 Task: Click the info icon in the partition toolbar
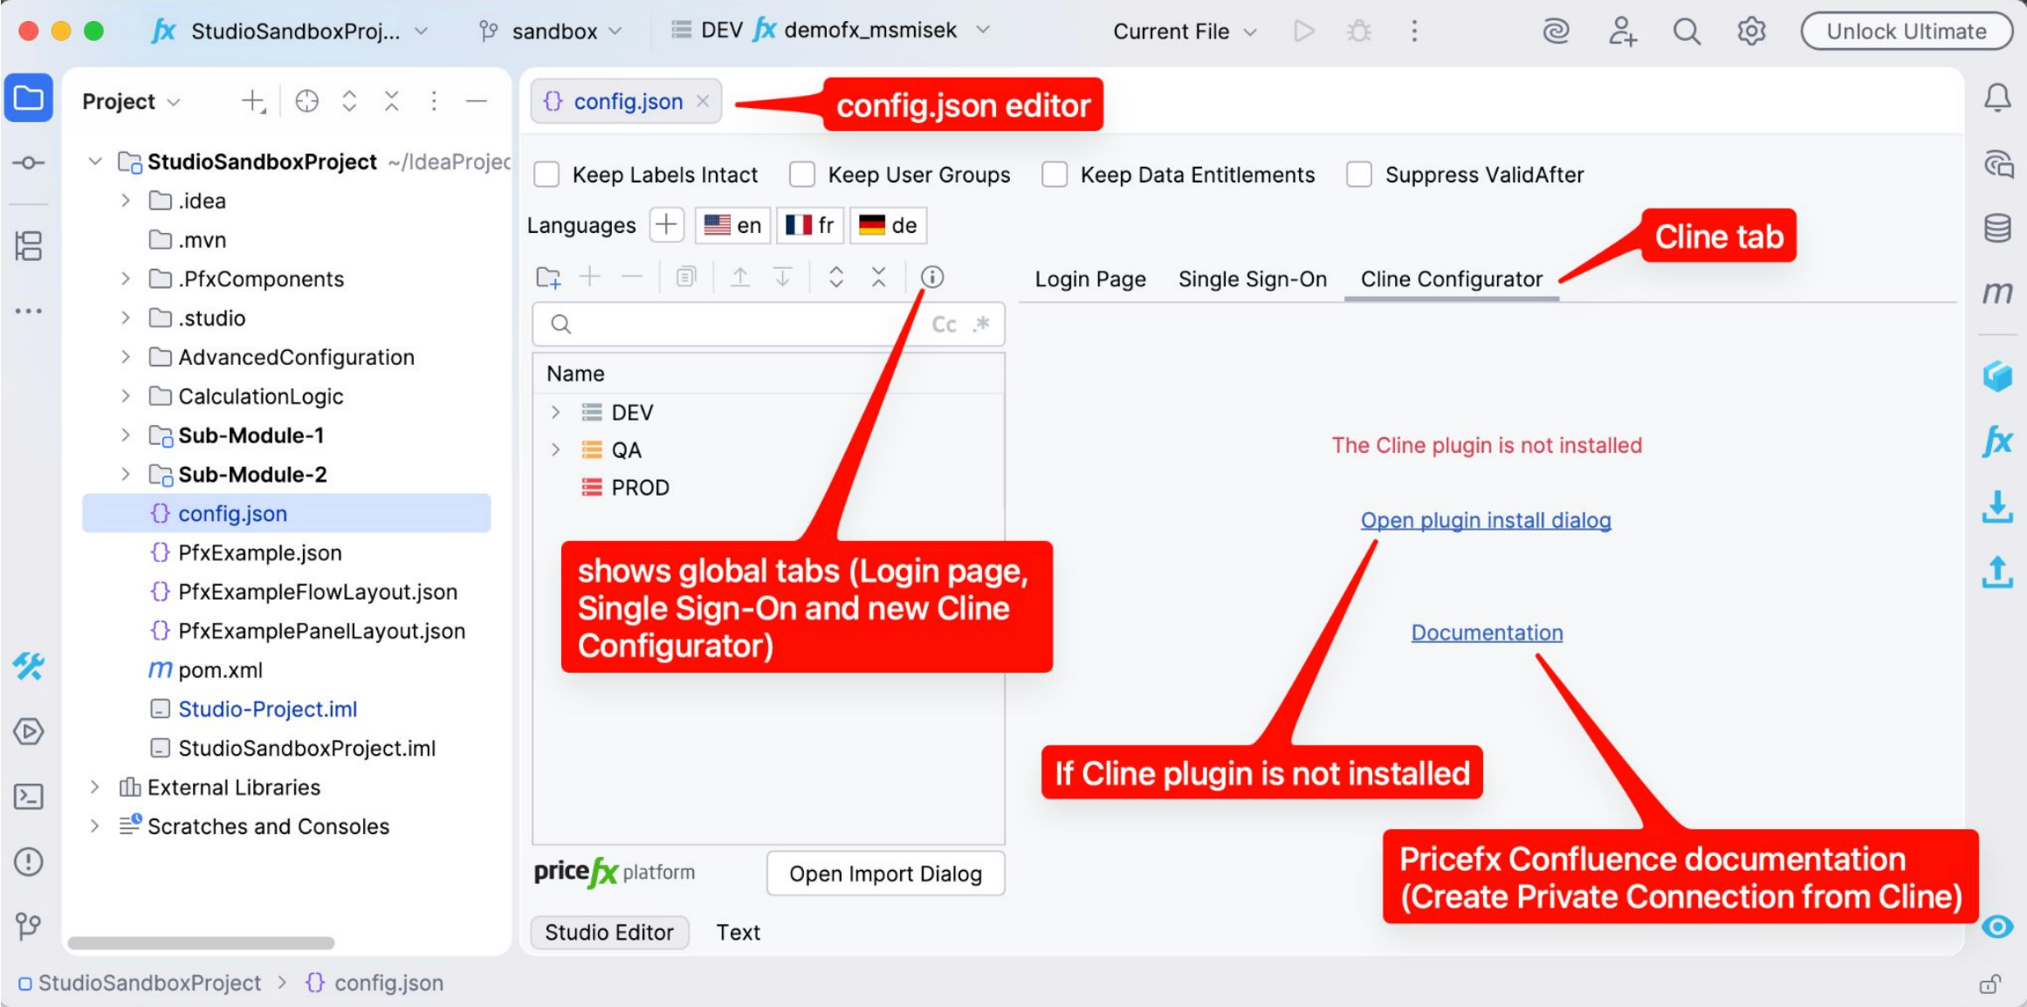tap(931, 277)
